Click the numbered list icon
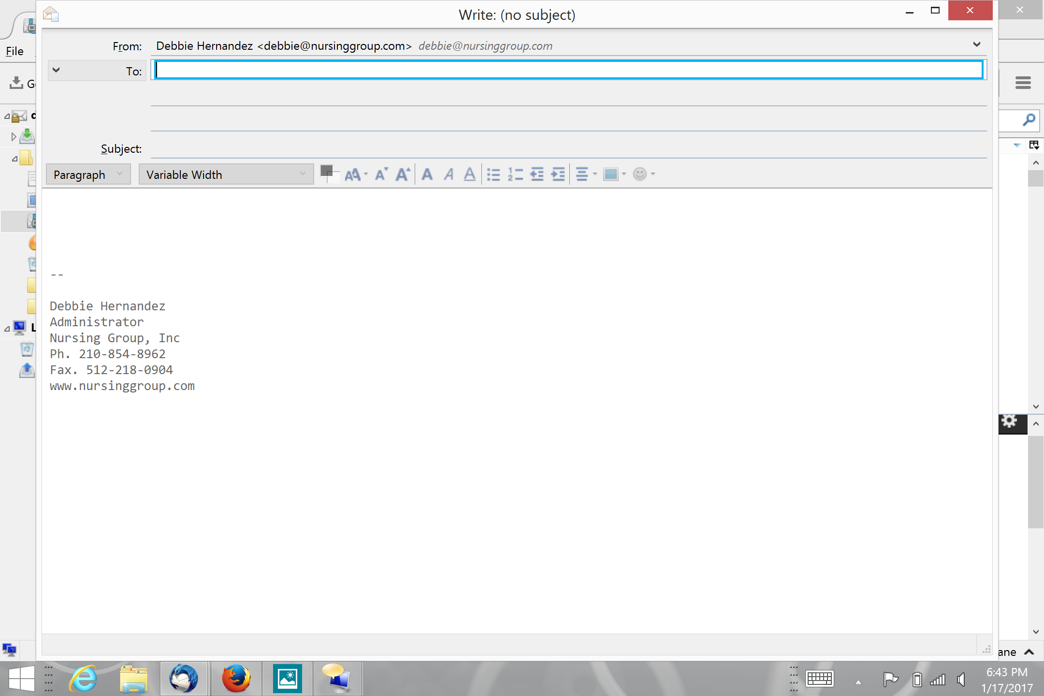1044x696 pixels. [515, 174]
